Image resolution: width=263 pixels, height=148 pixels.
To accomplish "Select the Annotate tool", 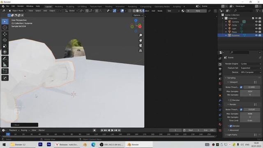I will point(5,58).
